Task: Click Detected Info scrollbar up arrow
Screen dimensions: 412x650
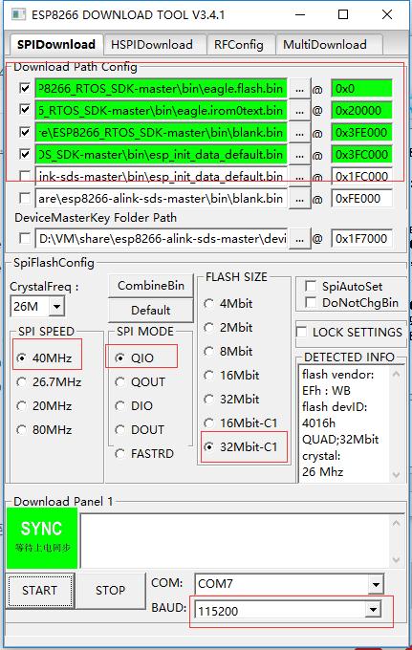Action: 396,375
